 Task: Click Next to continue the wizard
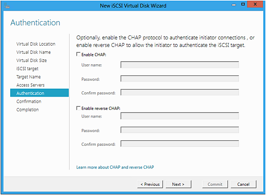pyautogui.click(x=178, y=184)
